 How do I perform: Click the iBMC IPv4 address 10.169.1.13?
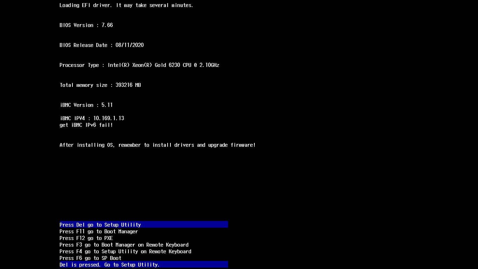click(108, 118)
